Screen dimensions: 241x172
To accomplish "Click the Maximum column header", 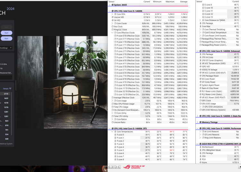I will pos(170,2).
